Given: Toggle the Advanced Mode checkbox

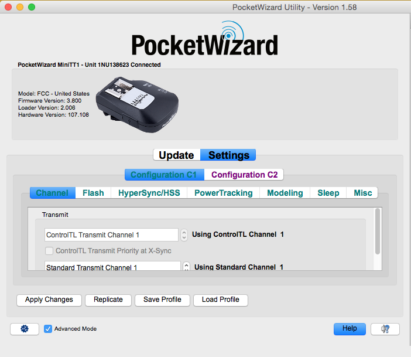Looking at the screenshot, I should (48, 329).
